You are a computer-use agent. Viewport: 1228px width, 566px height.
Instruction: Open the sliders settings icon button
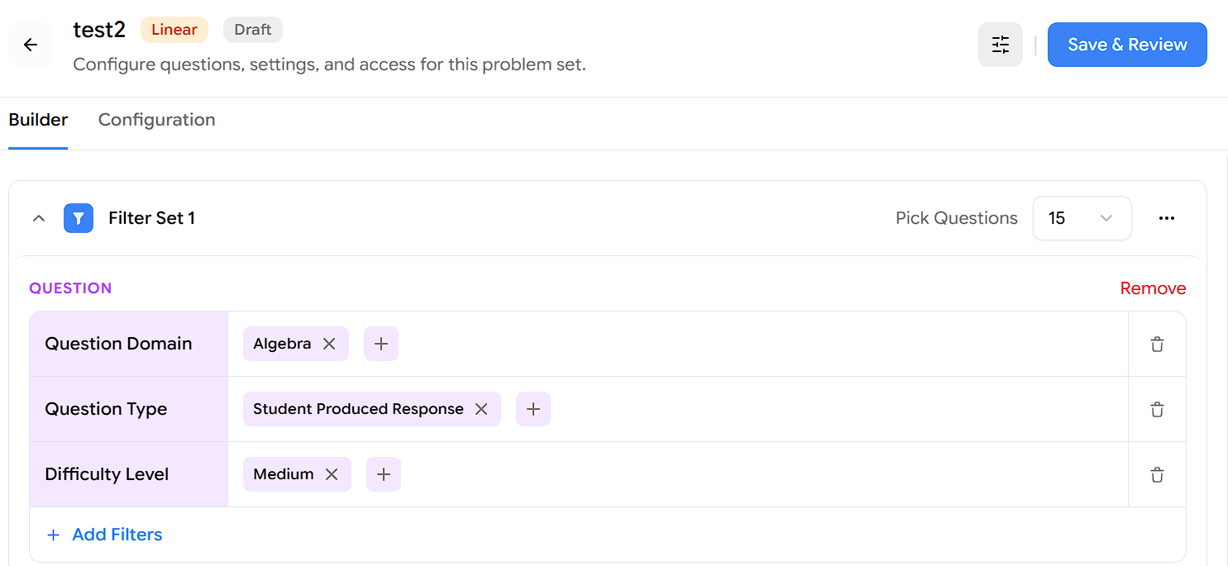click(1001, 45)
